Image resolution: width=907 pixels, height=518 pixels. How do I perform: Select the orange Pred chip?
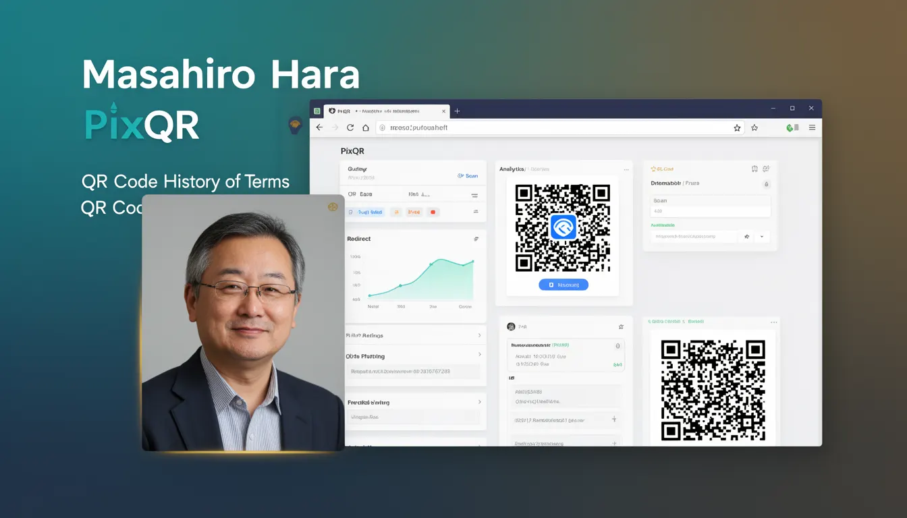414,212
